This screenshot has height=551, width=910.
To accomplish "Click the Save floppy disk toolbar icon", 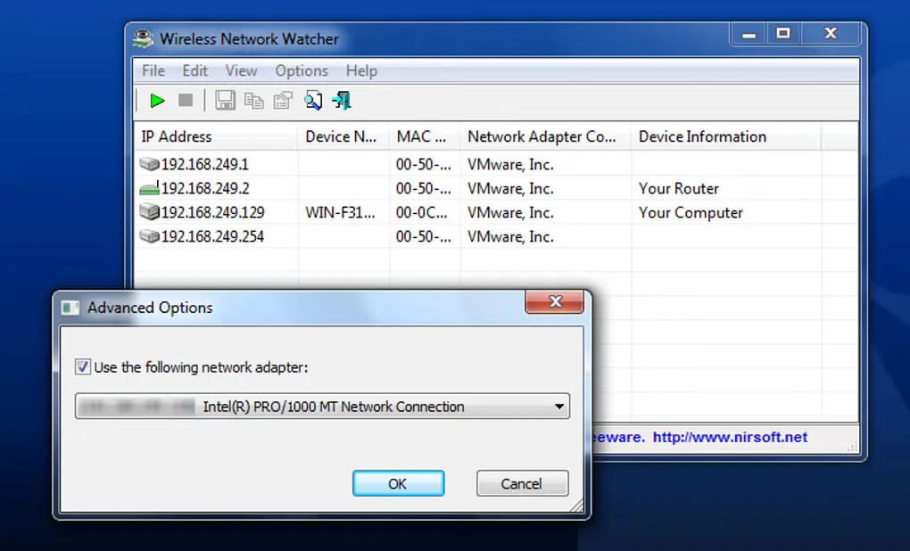I will tap(225, 101).
